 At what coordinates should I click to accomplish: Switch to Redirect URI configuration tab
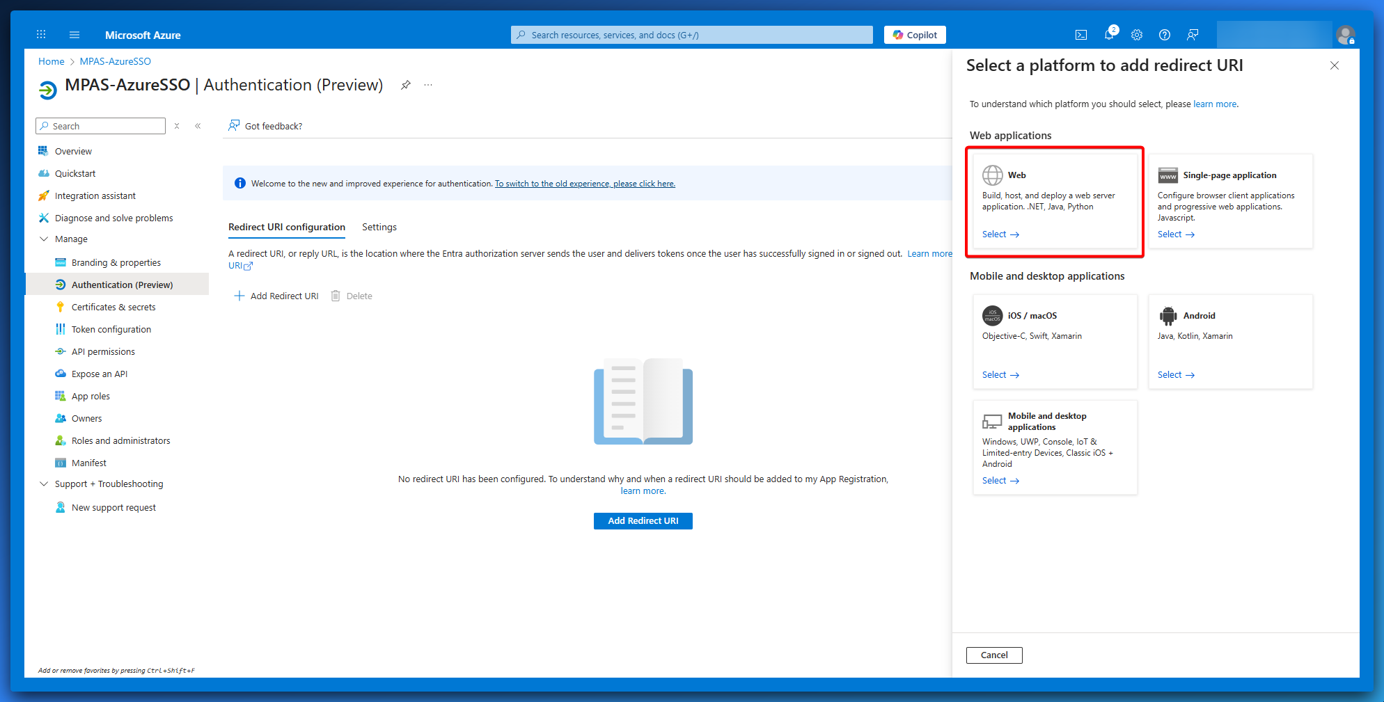point(287,227)
